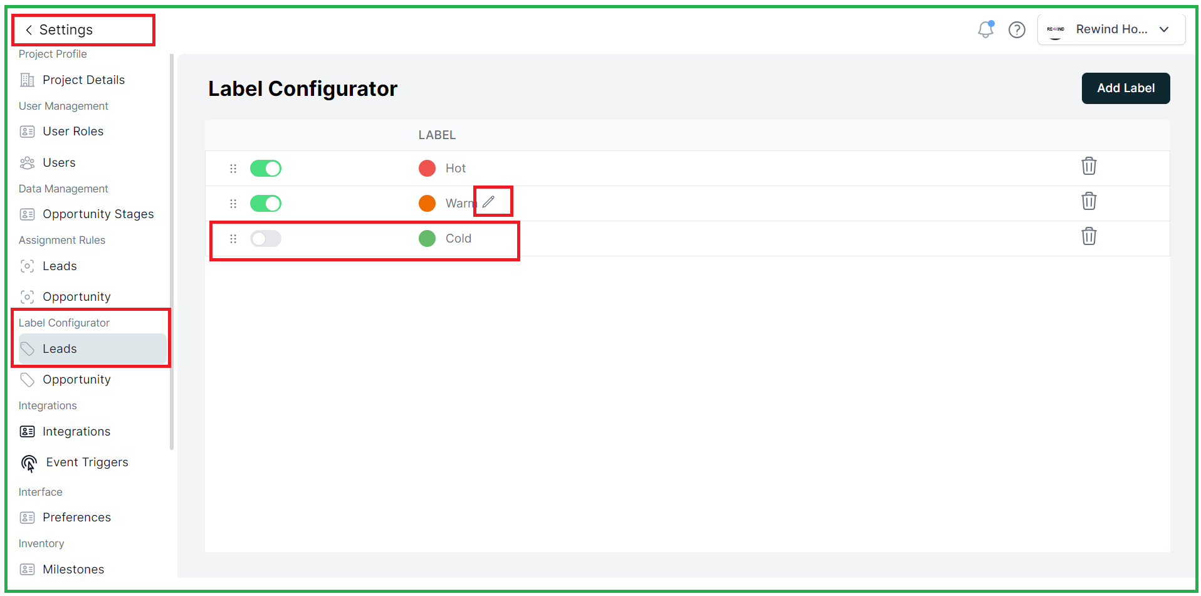1201x596 pixels.
Task: Click the drag handle of Hot row
Action: [233, 169]
